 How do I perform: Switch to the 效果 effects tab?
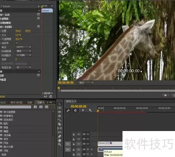pyautogui.click(x=39, y=102)
